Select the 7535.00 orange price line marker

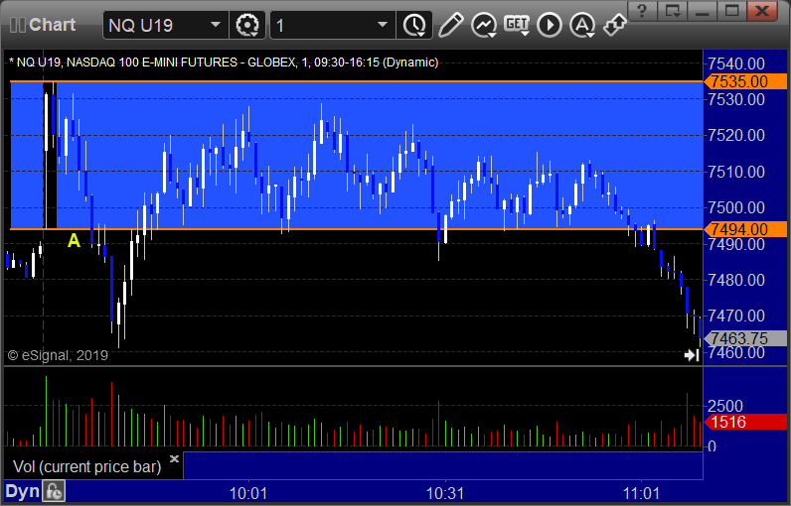point(745,81)
